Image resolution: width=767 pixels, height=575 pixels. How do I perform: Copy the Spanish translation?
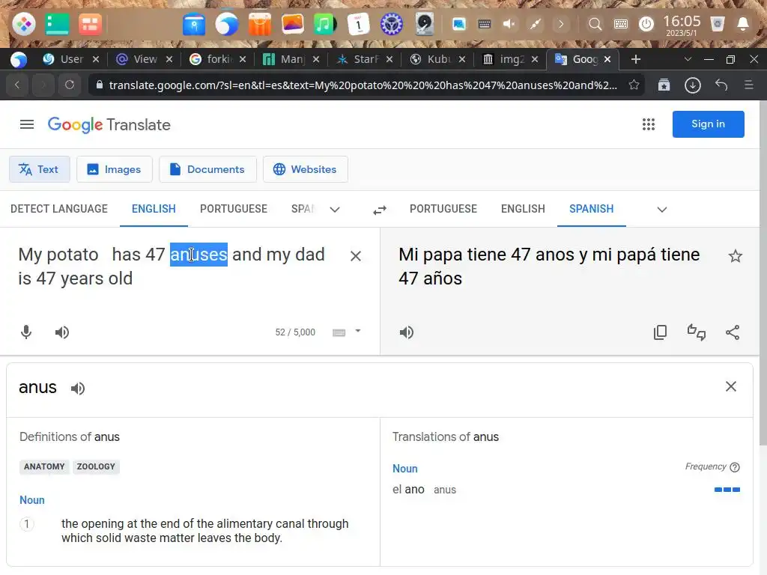[x=660, y=332]
